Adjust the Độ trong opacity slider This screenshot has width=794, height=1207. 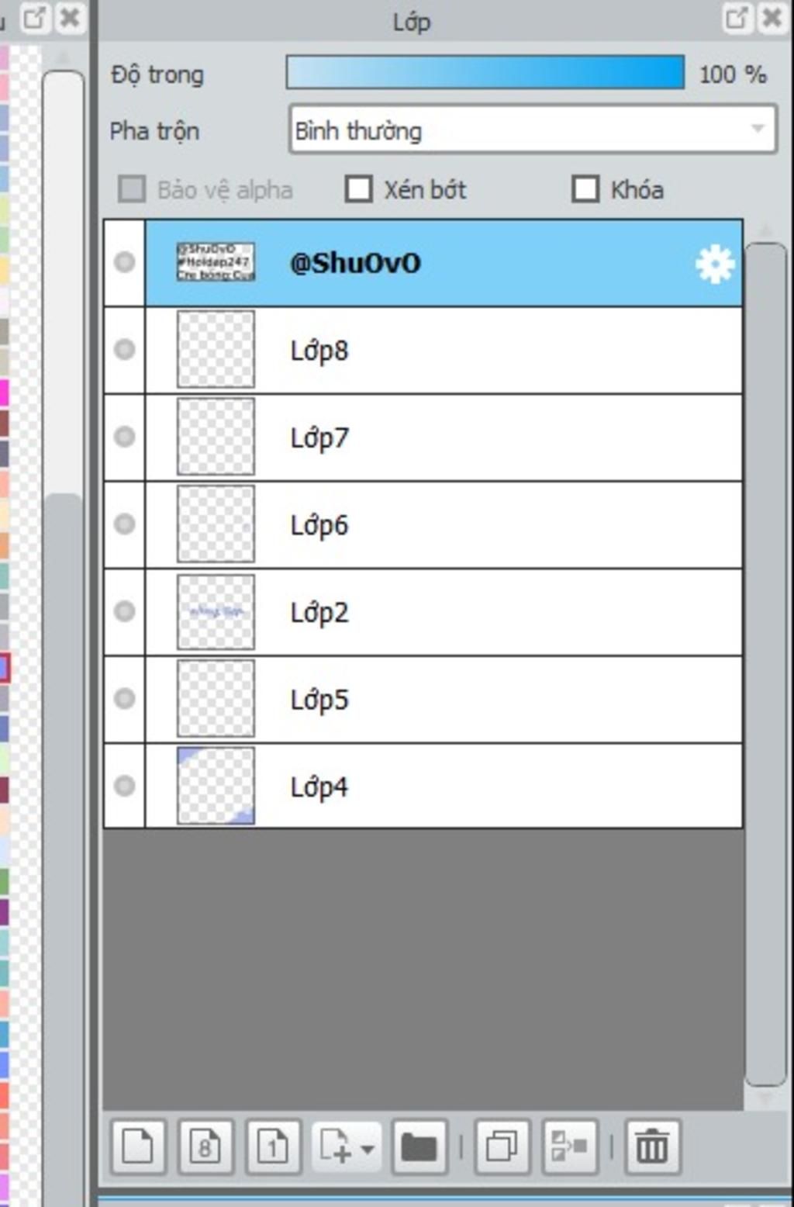click(x=485, y=74)
